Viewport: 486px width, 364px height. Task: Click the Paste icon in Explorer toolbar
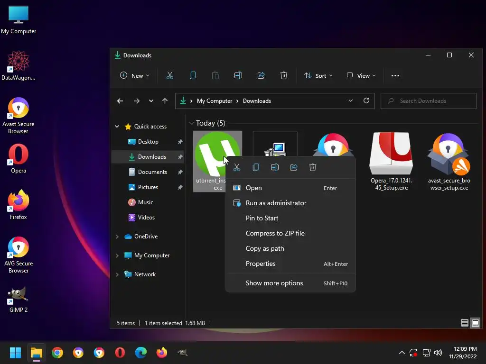[215, 75]
